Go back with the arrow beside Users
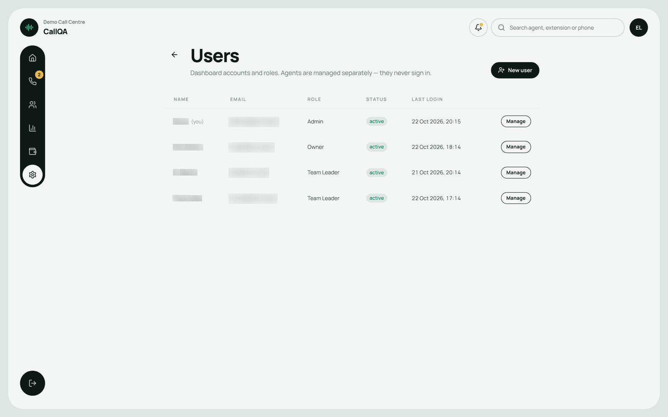668x417 pixels. (x=175, y=55)
